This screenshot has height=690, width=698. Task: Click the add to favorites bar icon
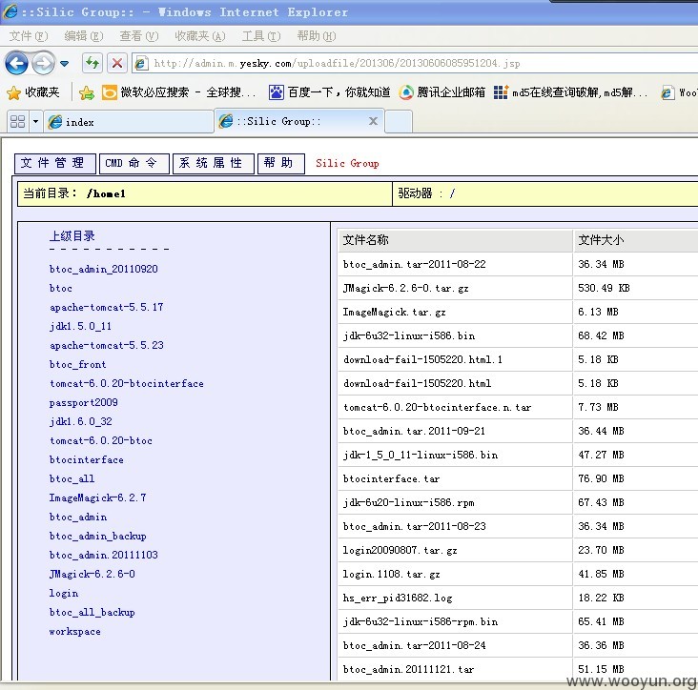87,92
